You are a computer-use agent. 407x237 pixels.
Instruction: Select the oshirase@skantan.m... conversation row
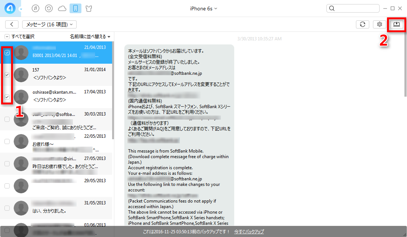(x=56, y=97)
